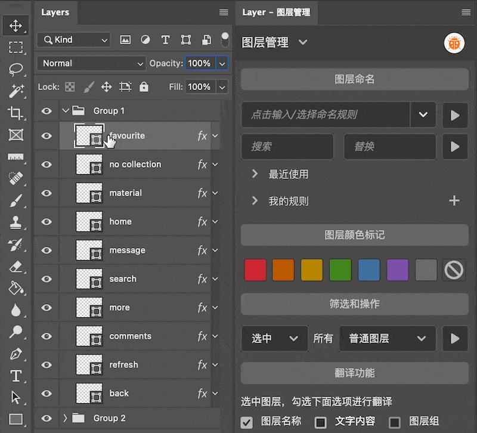Open the Fill slider dropdown arrow
Screen dimensions: 477x433
click(222, 87)
